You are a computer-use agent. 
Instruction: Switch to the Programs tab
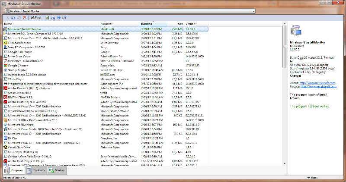click(x=14, y=170)
